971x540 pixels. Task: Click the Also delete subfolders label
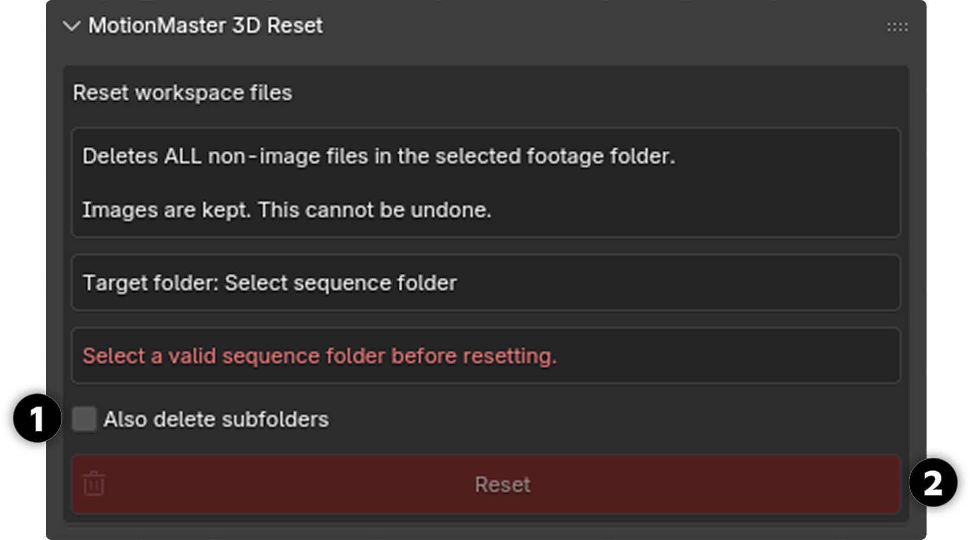(215, 419)
